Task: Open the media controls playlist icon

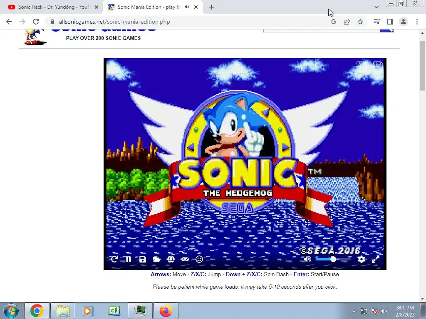Action: [376, 22]
